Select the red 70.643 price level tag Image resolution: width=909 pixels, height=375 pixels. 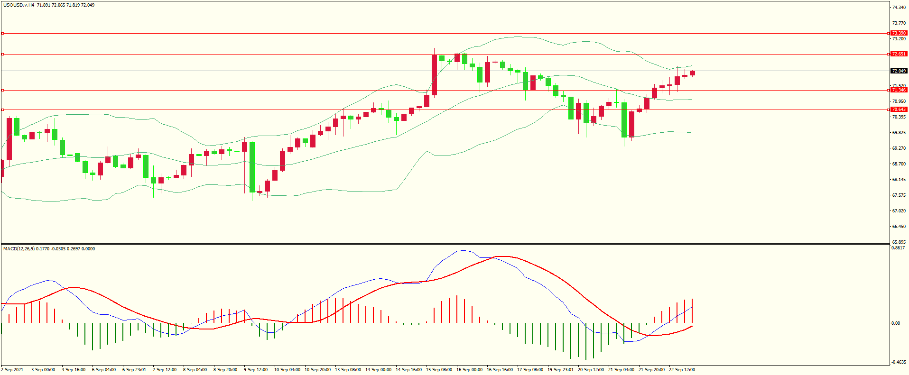899,110
